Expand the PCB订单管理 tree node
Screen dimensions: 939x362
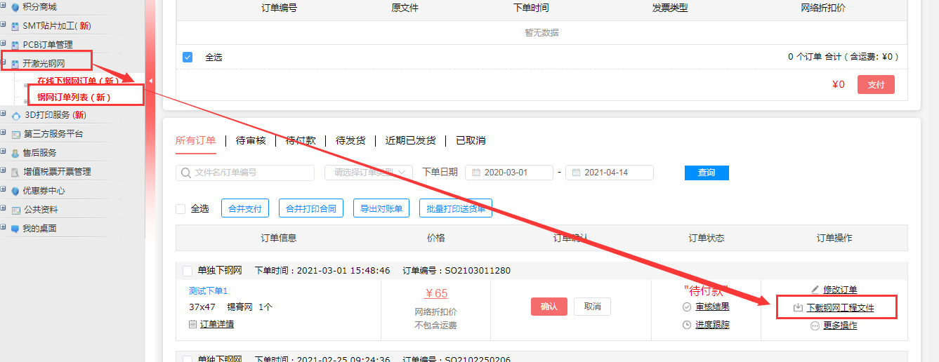(x=4, y=44)
